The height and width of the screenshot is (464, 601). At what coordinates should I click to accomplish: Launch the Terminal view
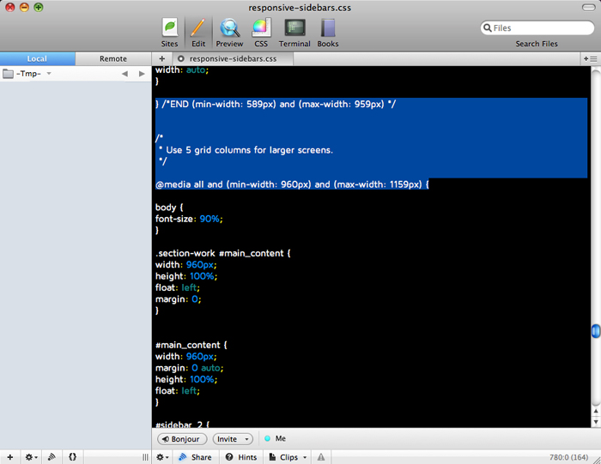click(x=294, y=33)
